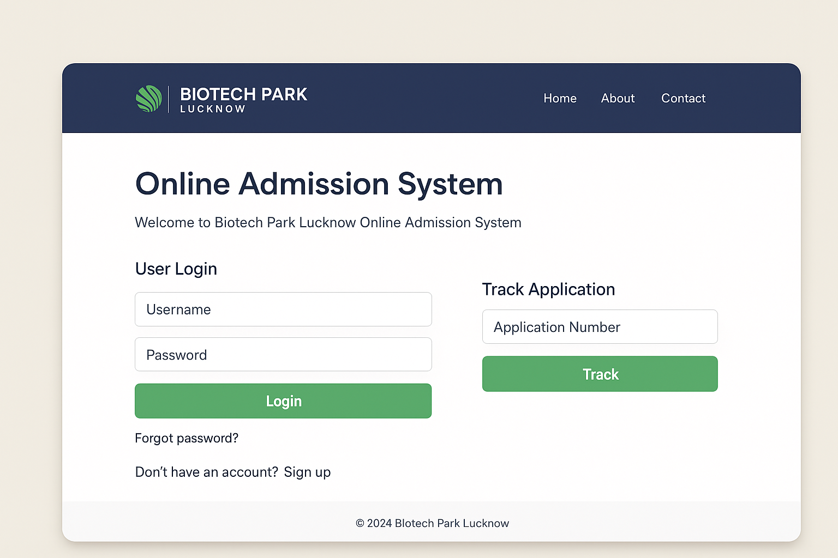Click the Track Application heading
The width and height of the screenshot is (838, 558).
click(548, 289)
